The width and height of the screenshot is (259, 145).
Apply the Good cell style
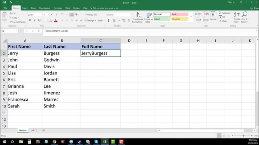point(162,19)
